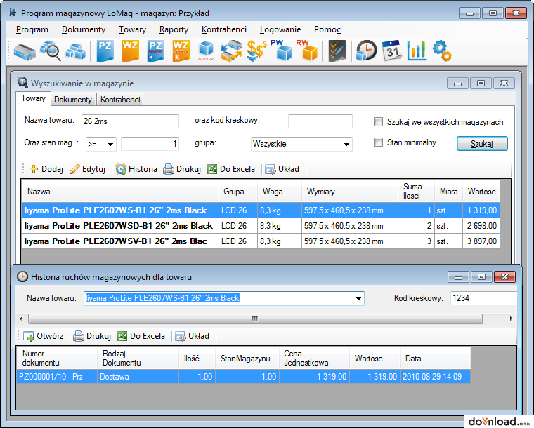This screenshot has width=534, height=428.
Task: Open the WZ k correction icon
Action: [x=181, y=51]
